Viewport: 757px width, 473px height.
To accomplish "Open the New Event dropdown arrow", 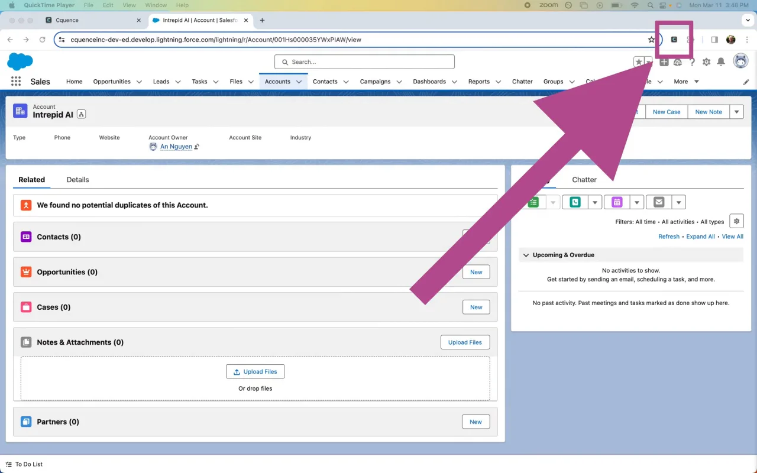I will point(637,202).
